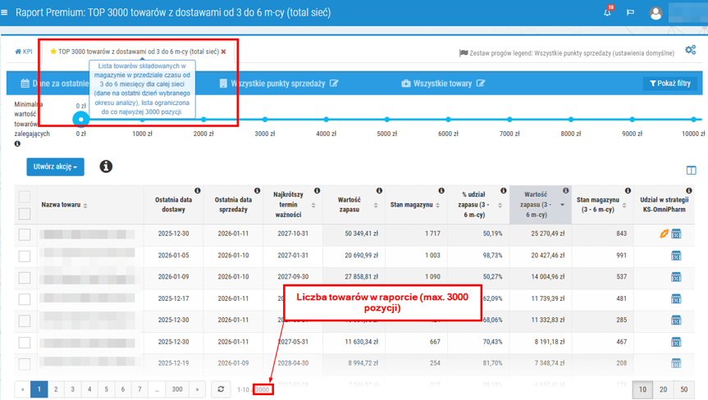Check the checkbox for the 2026-01-05 delivery row
This screenshot has height=400, width=708.
click(25, 256)
